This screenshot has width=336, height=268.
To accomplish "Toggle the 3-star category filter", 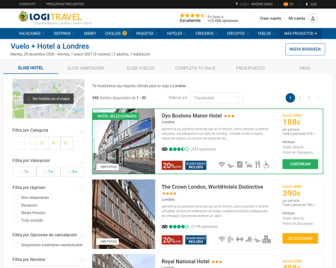I will (42, 143).
